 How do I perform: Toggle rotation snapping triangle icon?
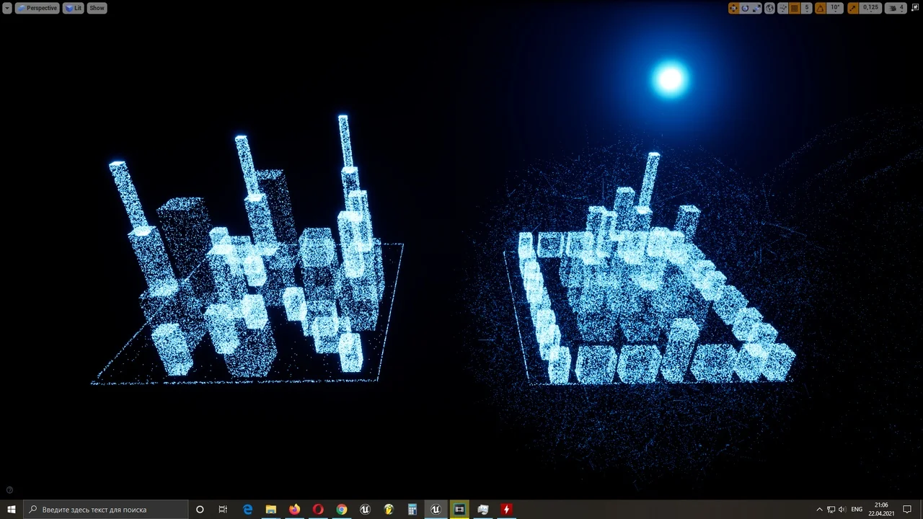[821, 8]
